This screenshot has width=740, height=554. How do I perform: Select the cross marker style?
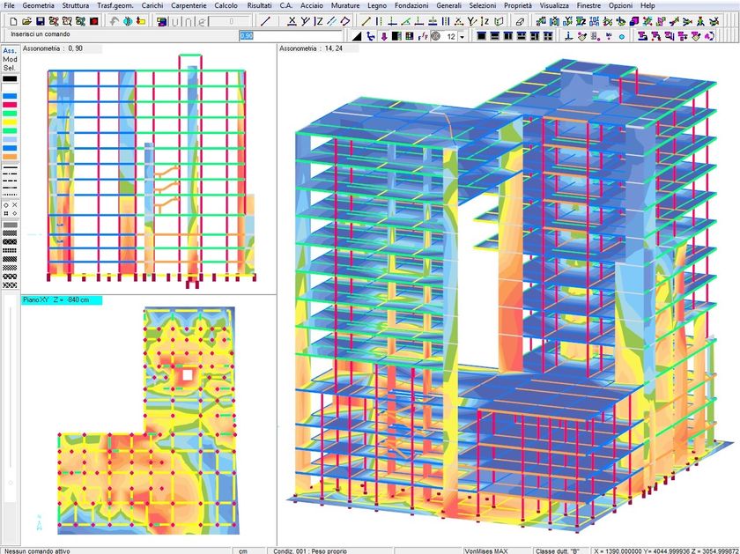[15, 205]
